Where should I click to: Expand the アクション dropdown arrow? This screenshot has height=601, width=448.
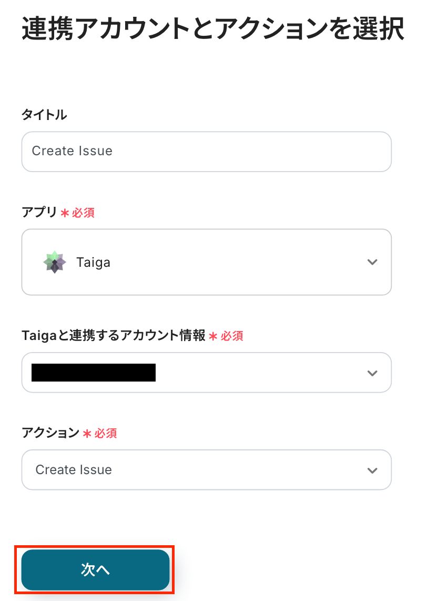372,470
